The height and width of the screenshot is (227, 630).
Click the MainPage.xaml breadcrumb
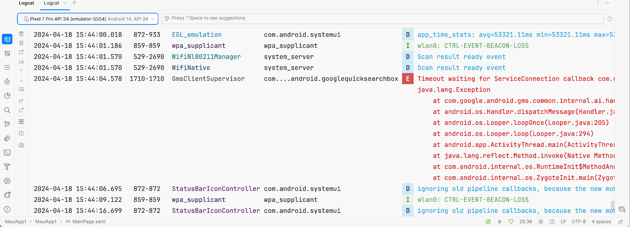point(89,222)
